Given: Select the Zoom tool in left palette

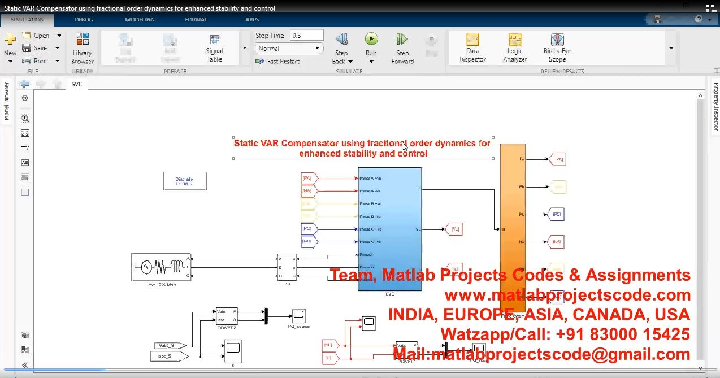Looking at the screenshot, I should pos(25,119).
